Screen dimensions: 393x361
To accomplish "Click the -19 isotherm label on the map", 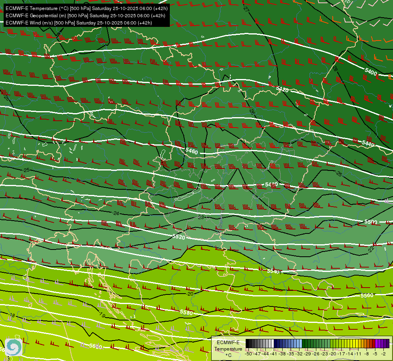I will pyautogui.click(x=101, y=314).
